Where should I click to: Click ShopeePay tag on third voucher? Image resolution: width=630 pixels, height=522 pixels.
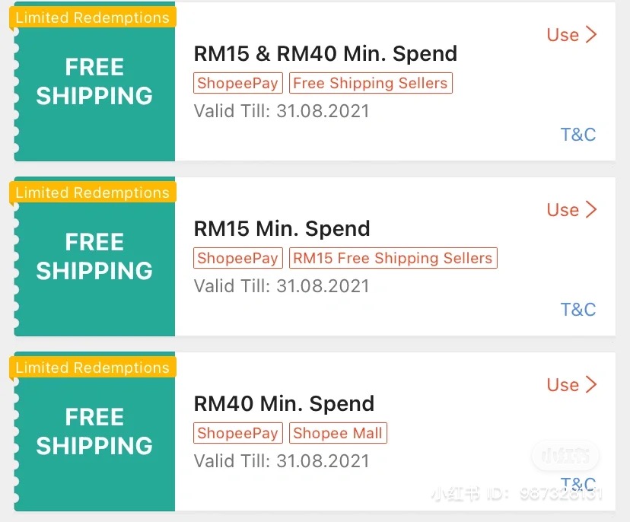[x=238, y=433]
